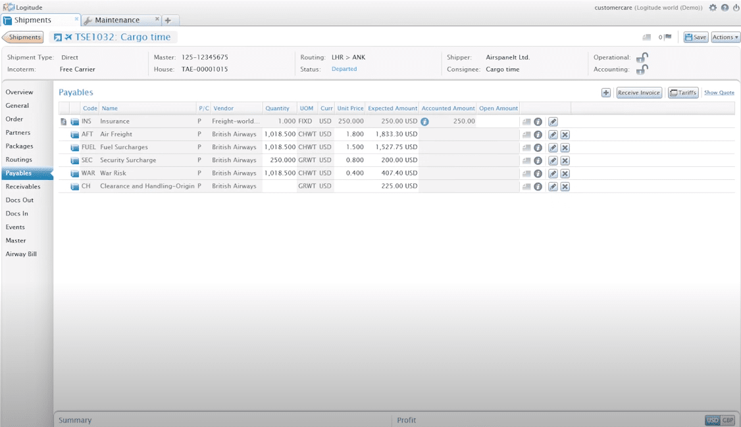
Task: Open Receivables in the left sidebar
Action: click(x=23, y=187)
